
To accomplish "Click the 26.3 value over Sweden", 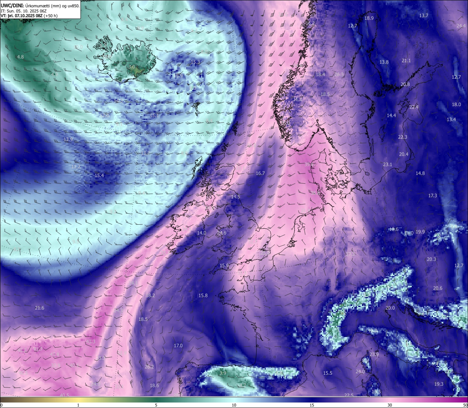I will 339,75.
